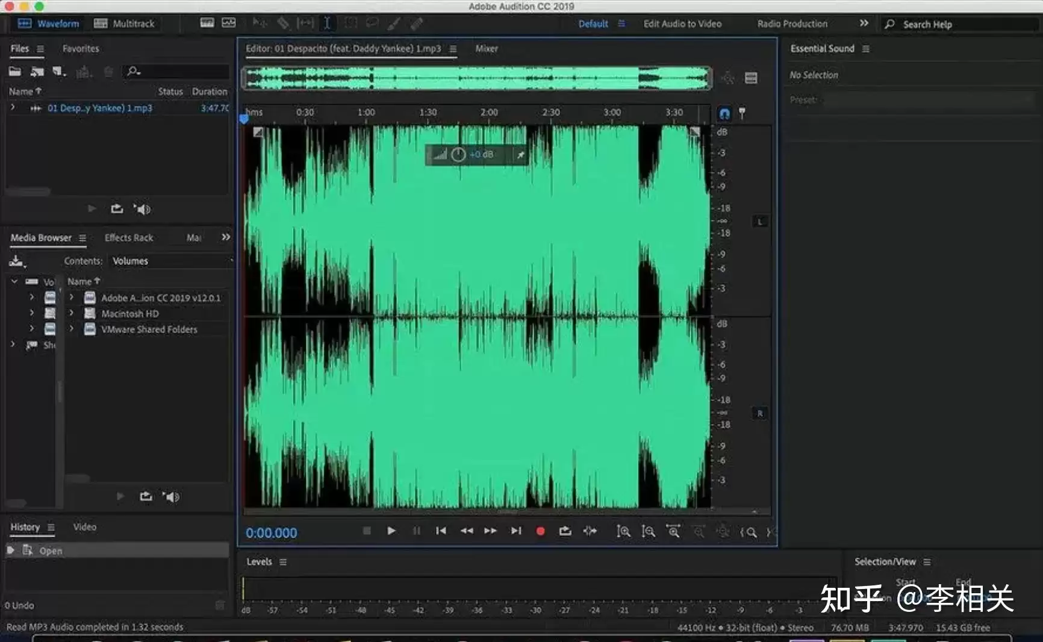
Task: Click auto-play speaker icon in Files panel
Action: click(x=143, y=209)
